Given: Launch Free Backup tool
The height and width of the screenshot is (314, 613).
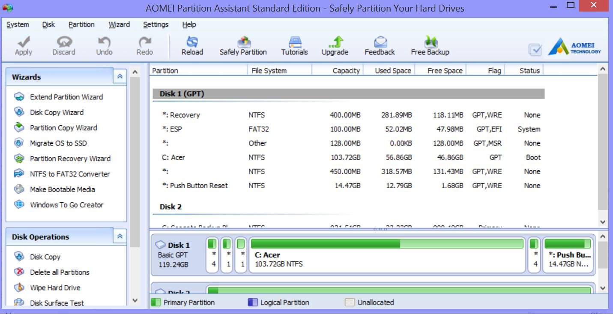Looking at the screenshot, I should [430, 46].
